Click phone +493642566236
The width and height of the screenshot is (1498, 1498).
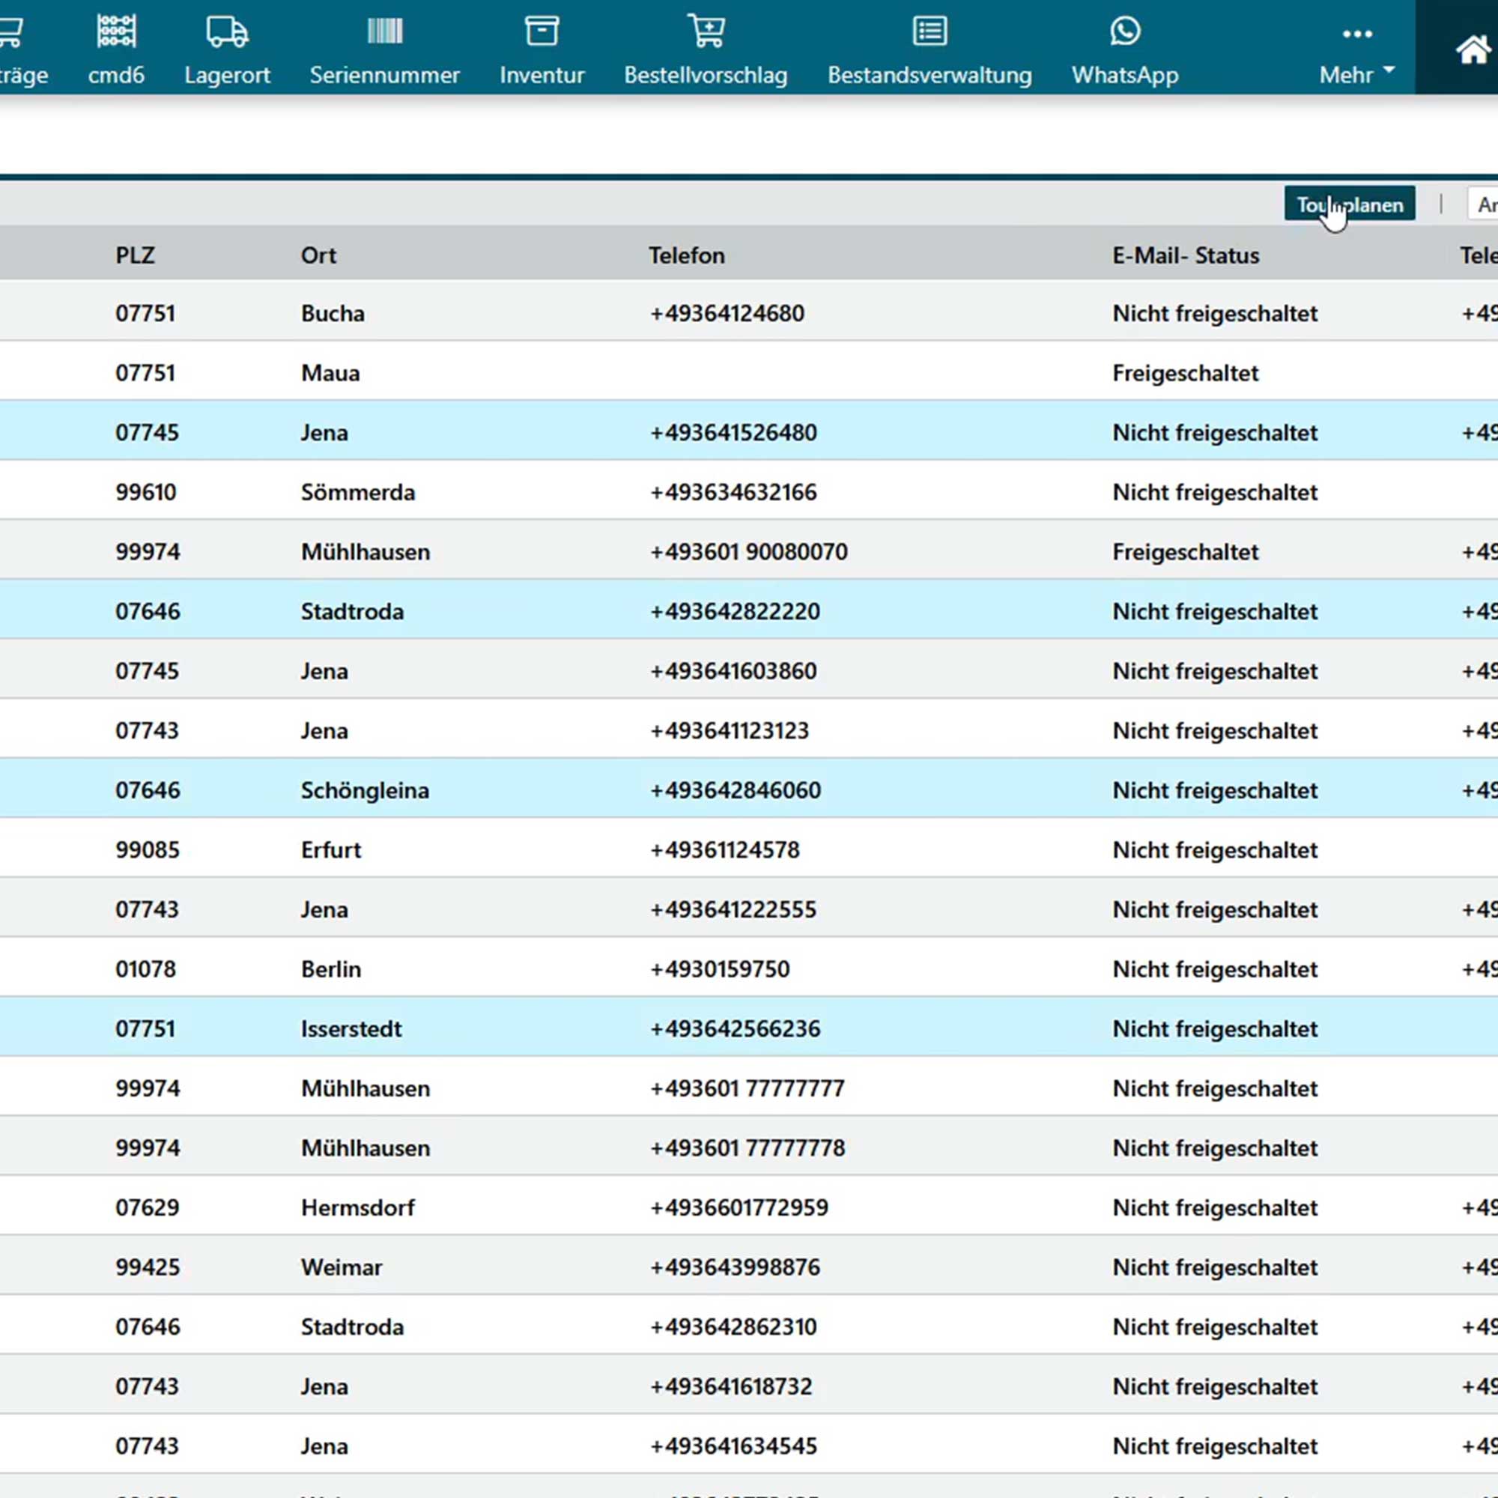click(735, 1029)
